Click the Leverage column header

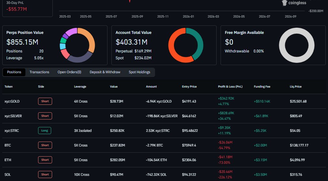80,87
